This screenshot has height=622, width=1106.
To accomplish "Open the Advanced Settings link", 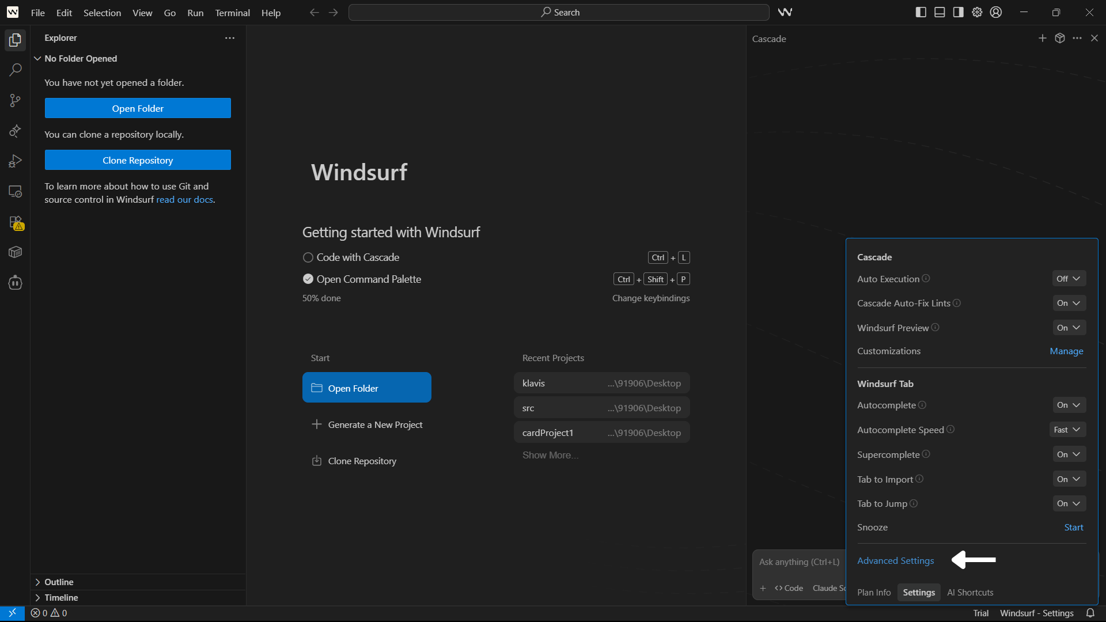I will point(896,560).
